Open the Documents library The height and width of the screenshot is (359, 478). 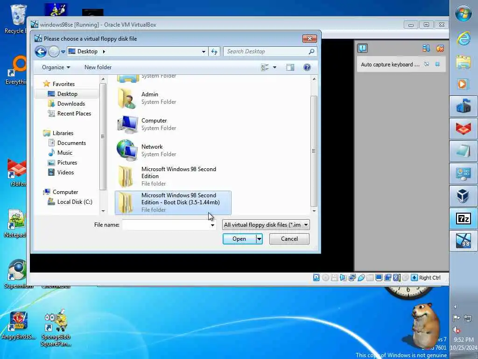pos(71,143)
